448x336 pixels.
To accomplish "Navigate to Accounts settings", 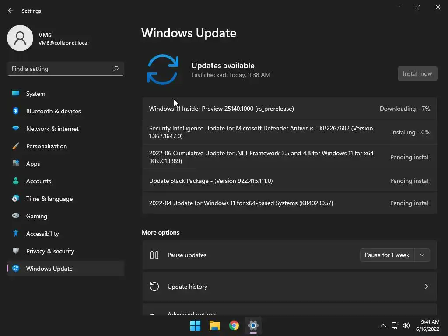I will pyautogui.click(x=66, y=181).
